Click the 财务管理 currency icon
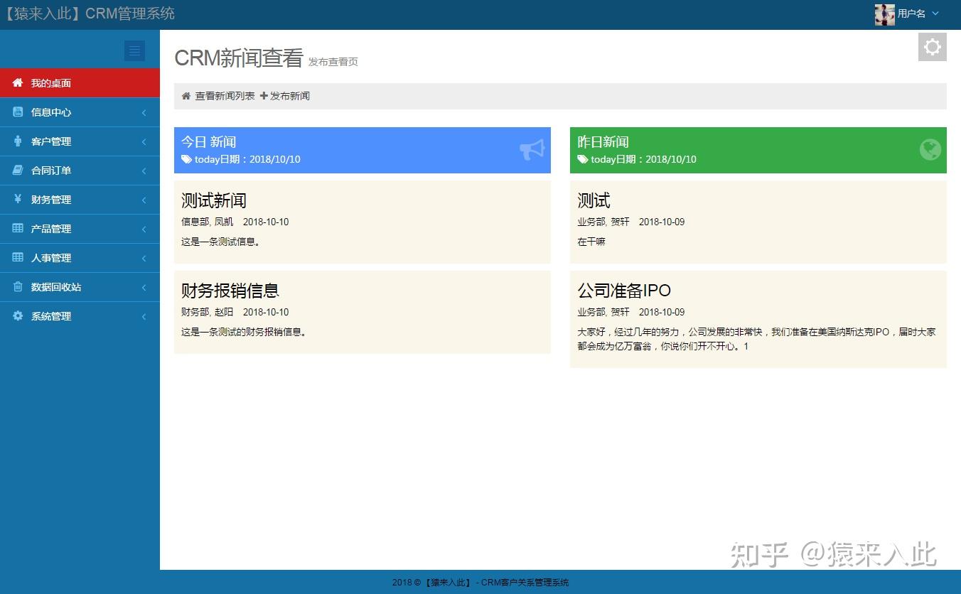The width and height of the screenshot is (961, 594). click(x=18, y=199)
